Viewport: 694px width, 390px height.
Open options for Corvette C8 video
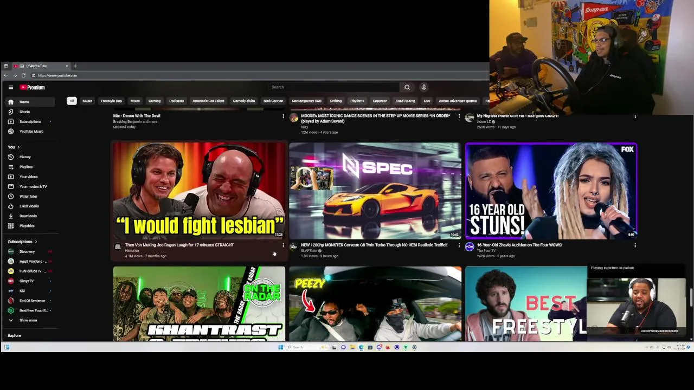coord(459,245)
